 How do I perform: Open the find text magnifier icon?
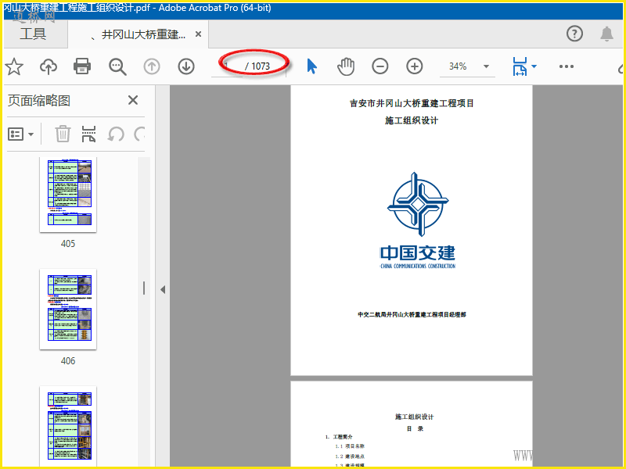(x=117, y=66)
